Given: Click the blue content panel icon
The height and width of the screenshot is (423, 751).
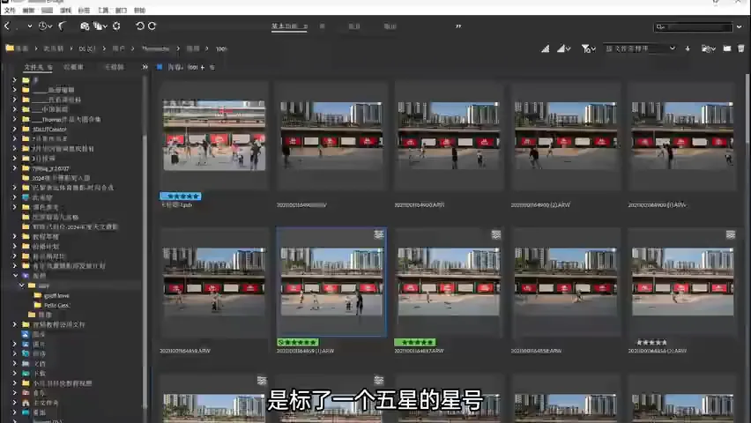Looking at the screenshot, I should pos(160,67).
